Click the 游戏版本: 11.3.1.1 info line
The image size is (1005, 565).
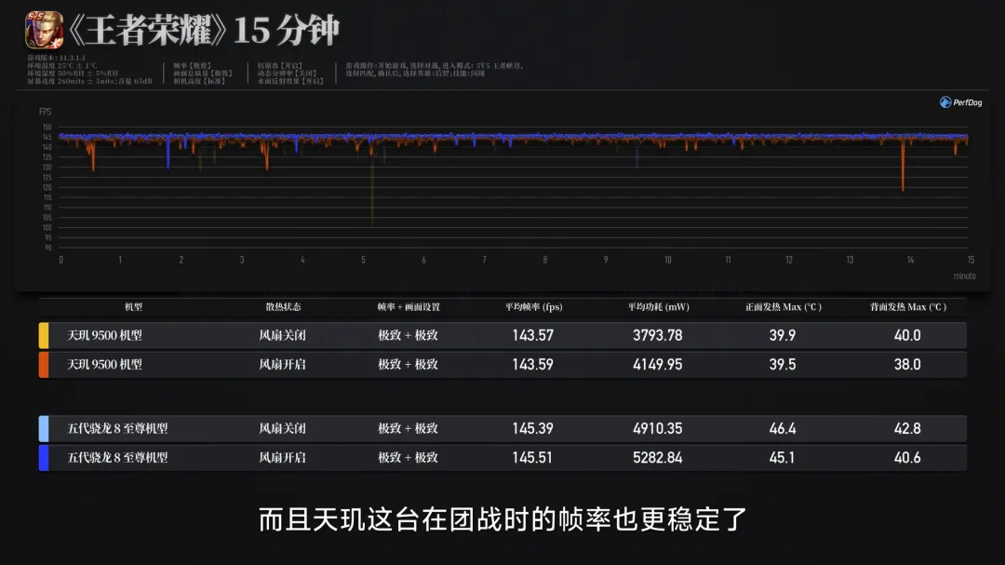[x=57, y=58]
